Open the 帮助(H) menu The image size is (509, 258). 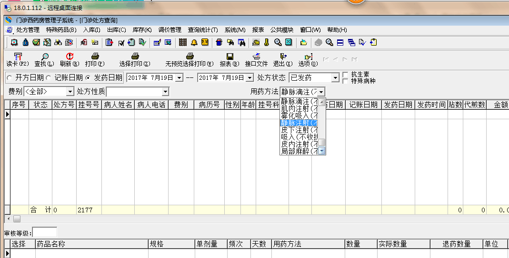click(337, 30)
